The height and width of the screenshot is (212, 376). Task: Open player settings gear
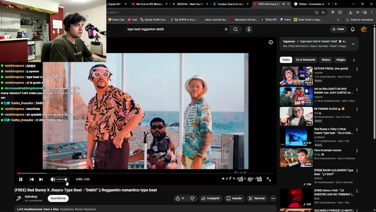[250, 179]
